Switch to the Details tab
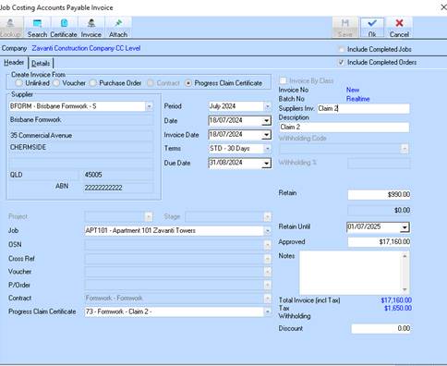 [x=41, y=63]
